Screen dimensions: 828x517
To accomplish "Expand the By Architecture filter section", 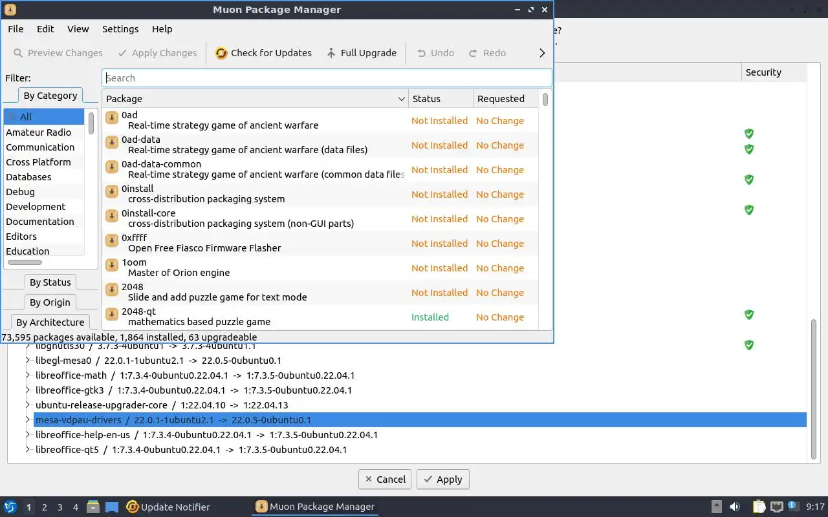I will coord(50,322).
